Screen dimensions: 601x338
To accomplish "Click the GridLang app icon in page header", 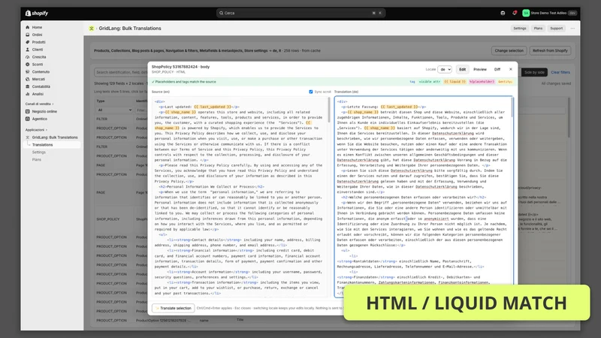I will pyautogui.click(x=92, y=29).
